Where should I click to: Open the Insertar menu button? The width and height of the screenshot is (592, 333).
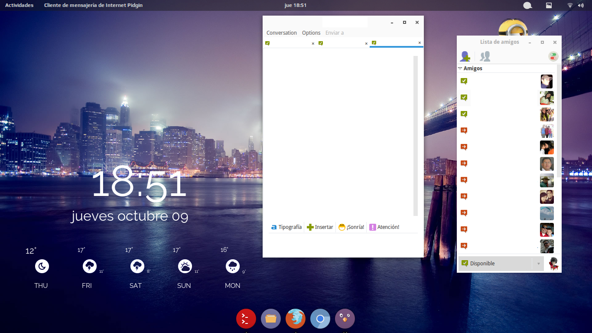tap(320, 227)
